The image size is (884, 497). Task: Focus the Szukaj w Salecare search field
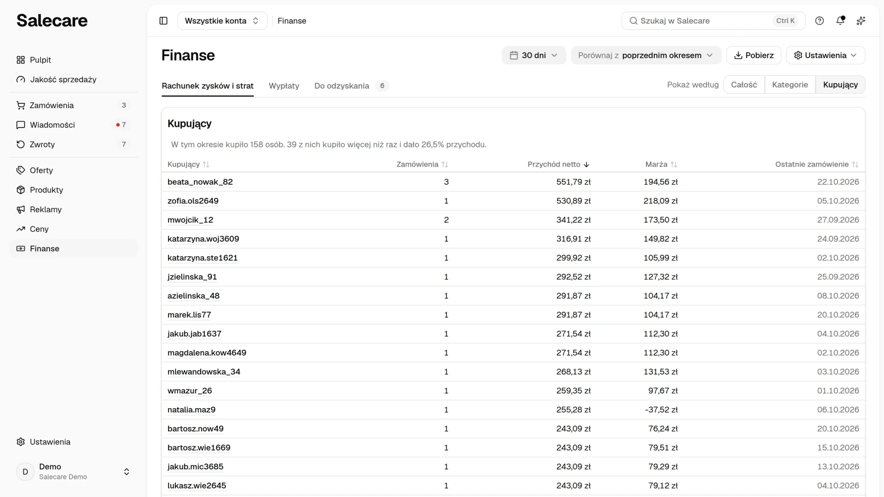point(713,21)
